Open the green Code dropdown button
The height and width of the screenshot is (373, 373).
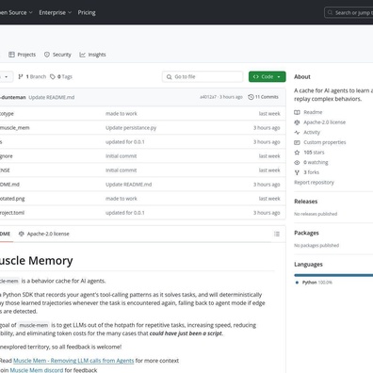pos(268,76)
